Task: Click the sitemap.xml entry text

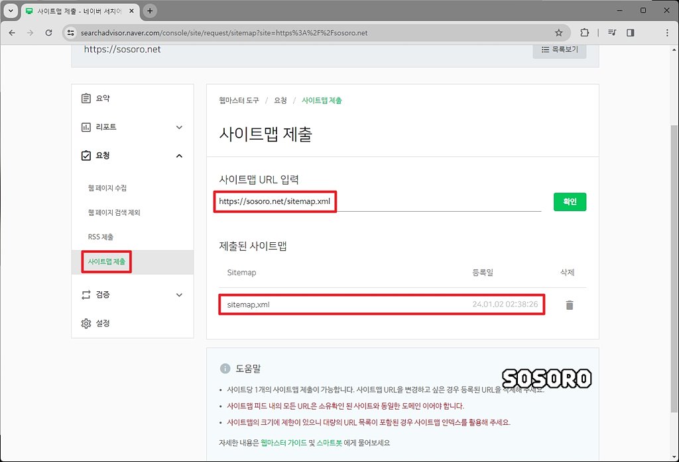Action: point(248,304)
